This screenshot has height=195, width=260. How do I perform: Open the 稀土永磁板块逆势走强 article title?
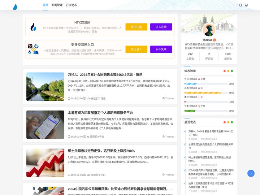[x=101, y=151]
